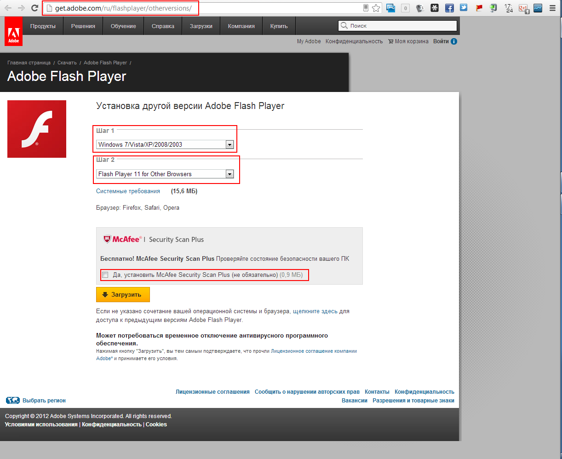Click the McAfee shield logo
The image size is (562, 459).
107,239
